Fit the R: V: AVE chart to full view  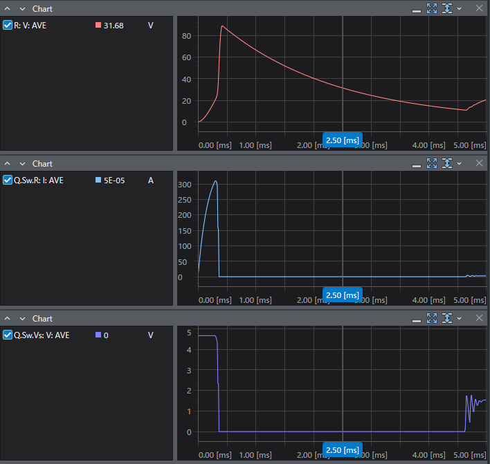[x=432, y=8]
